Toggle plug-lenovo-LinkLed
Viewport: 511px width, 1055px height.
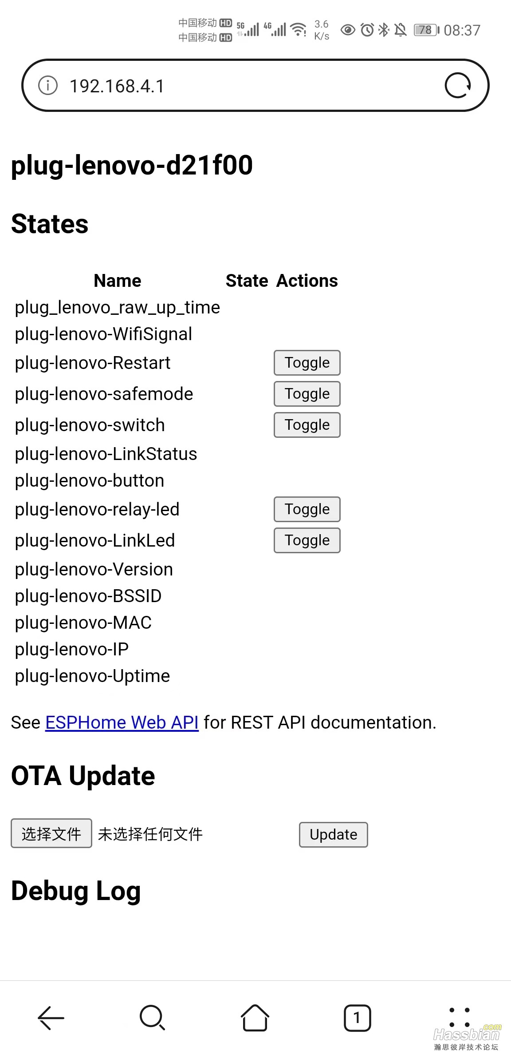pos(307,540)
